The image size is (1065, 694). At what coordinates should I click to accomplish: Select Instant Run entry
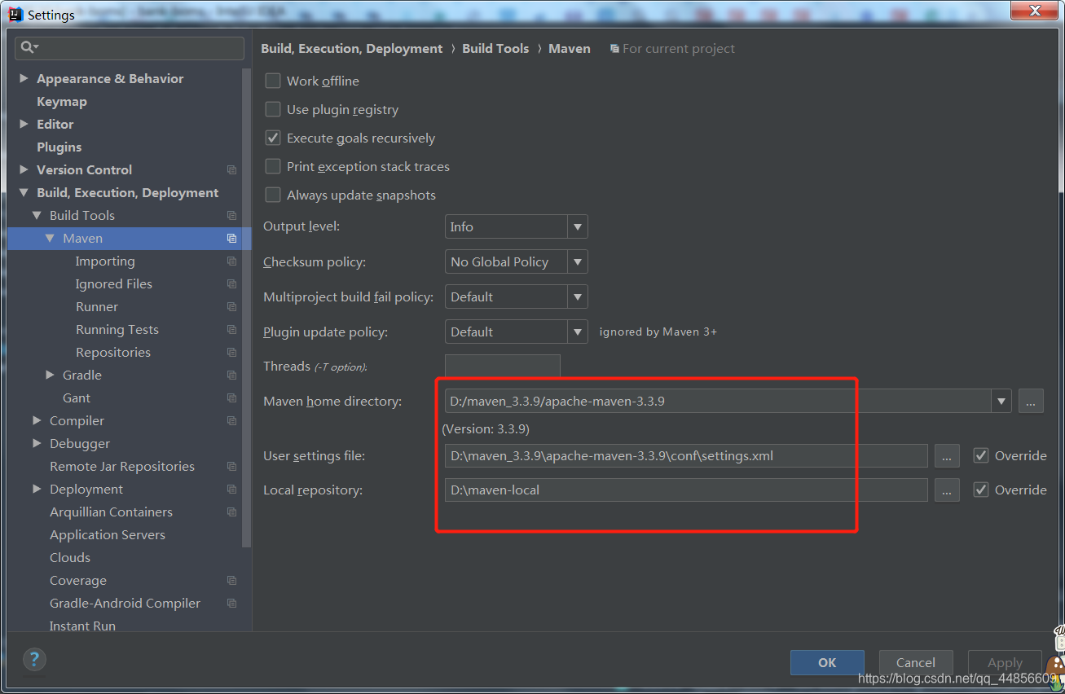click(x=82, y=626)
